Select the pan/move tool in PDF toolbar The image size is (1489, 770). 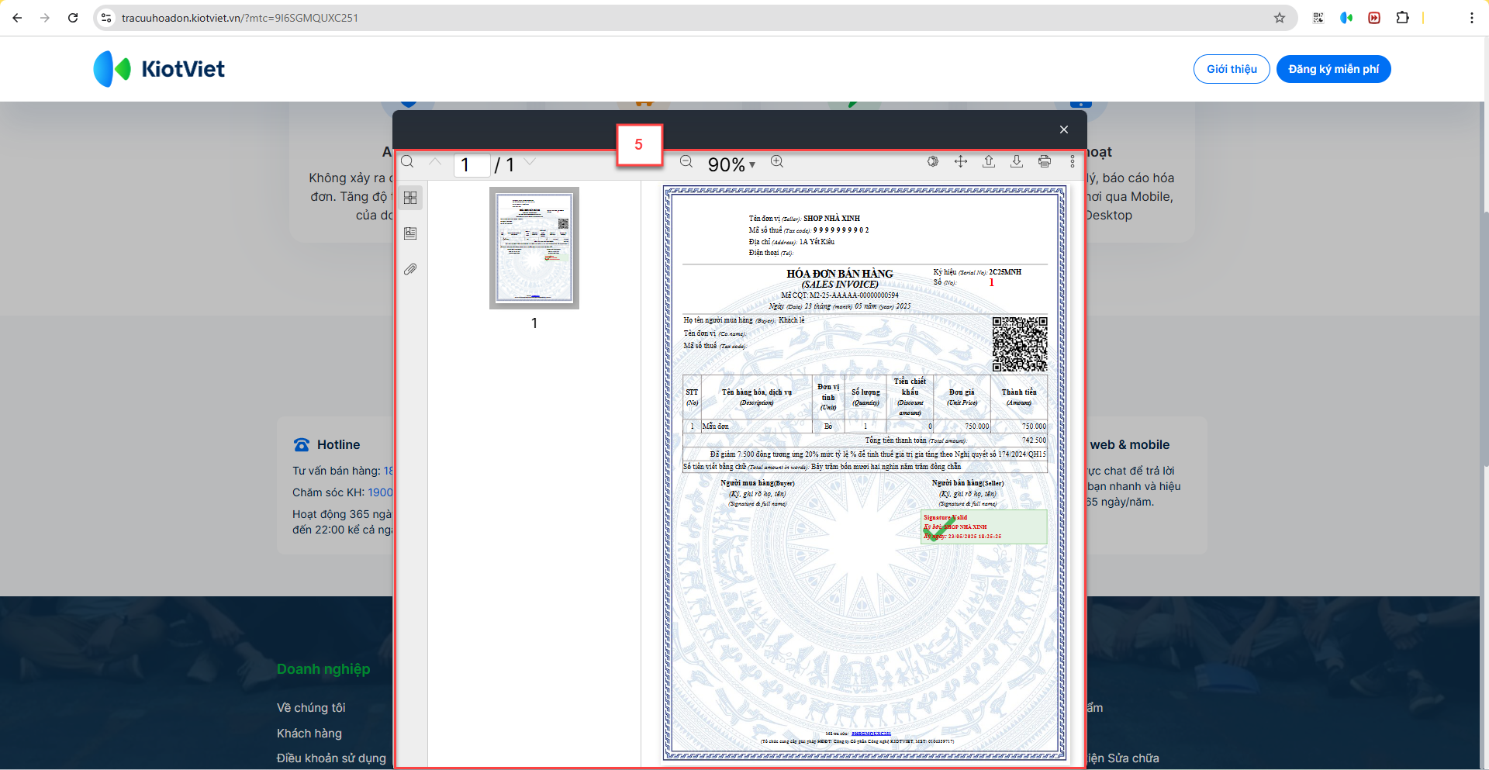tap(961, 161)
